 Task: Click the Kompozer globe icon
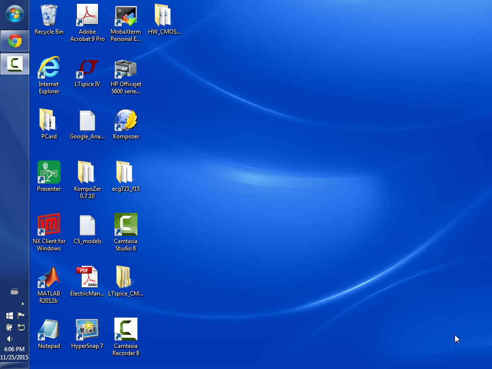(x=126, y=121)
